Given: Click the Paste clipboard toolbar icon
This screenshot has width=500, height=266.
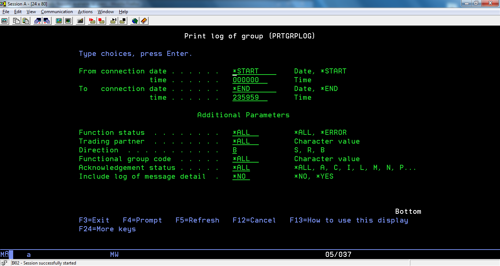Looking at the screenshot, I should 26,21.
